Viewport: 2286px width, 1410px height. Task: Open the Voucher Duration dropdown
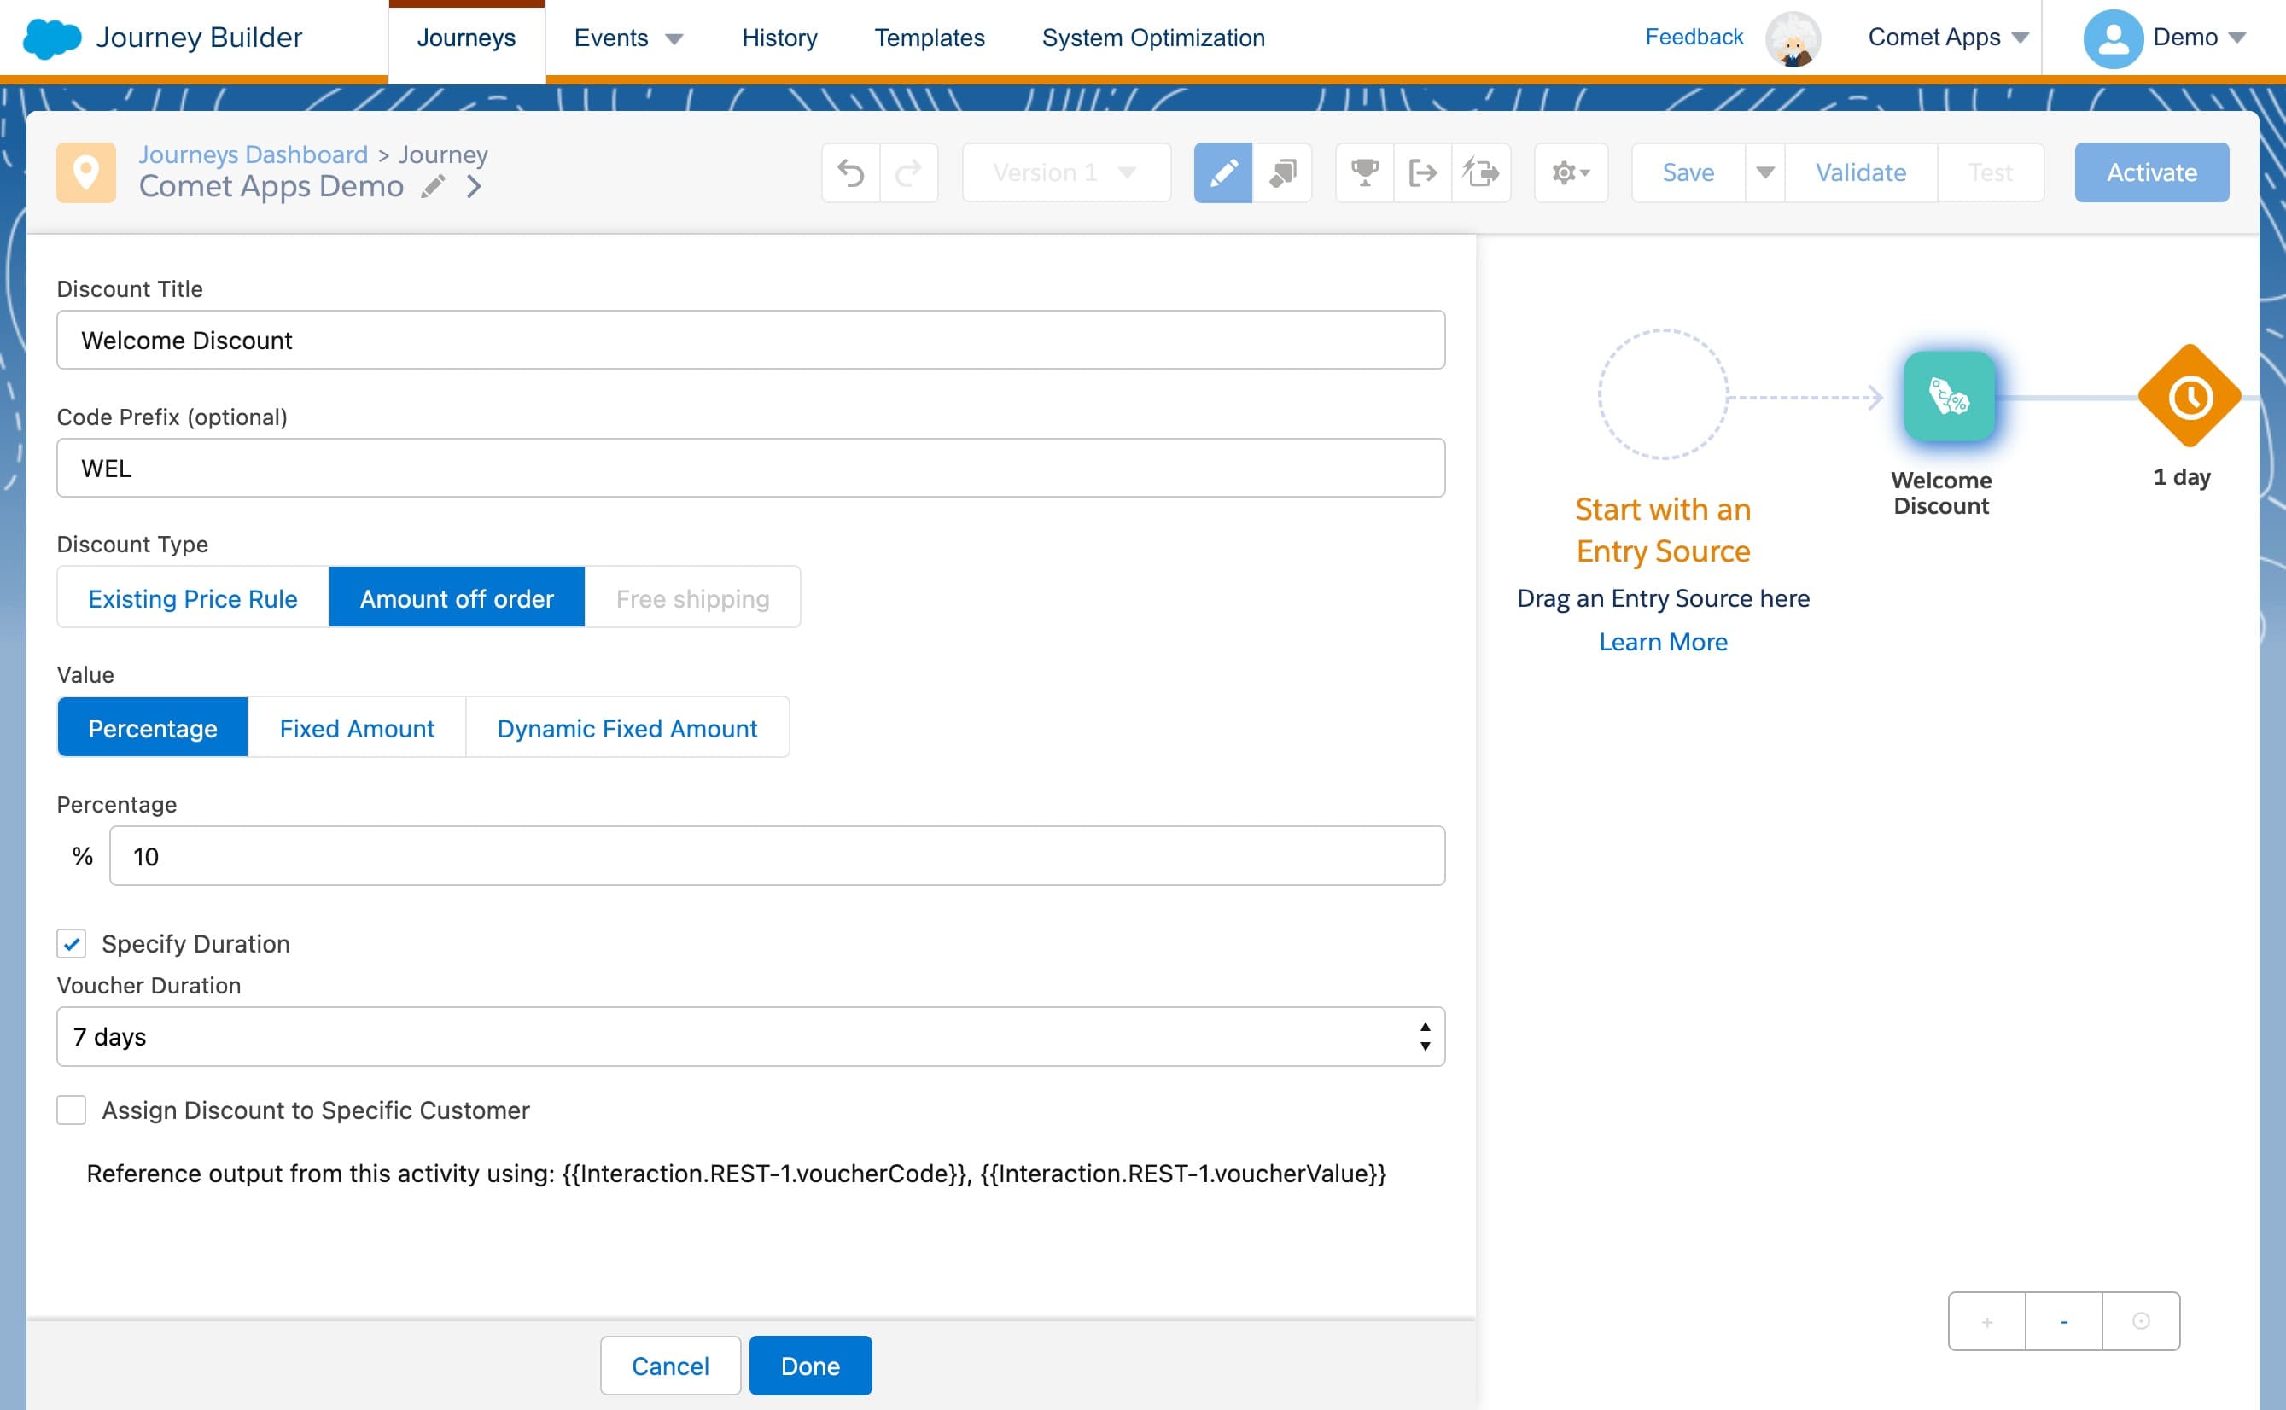(751, 1036)
